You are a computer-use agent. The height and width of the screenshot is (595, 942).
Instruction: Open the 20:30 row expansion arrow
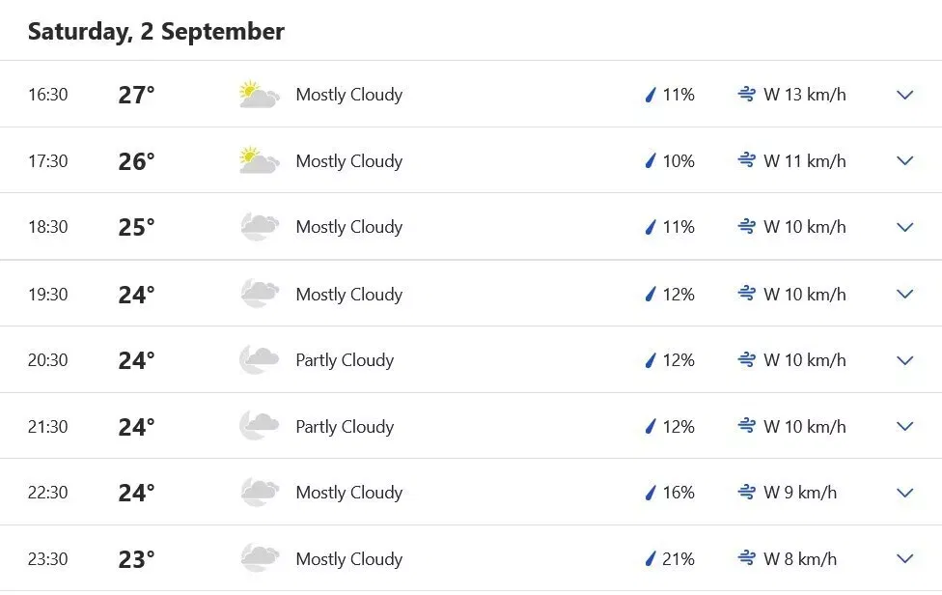tap(904, 359)
